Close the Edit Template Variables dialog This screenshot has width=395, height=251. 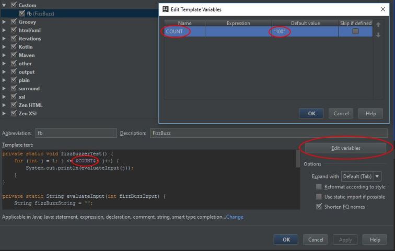coord(382,9)
